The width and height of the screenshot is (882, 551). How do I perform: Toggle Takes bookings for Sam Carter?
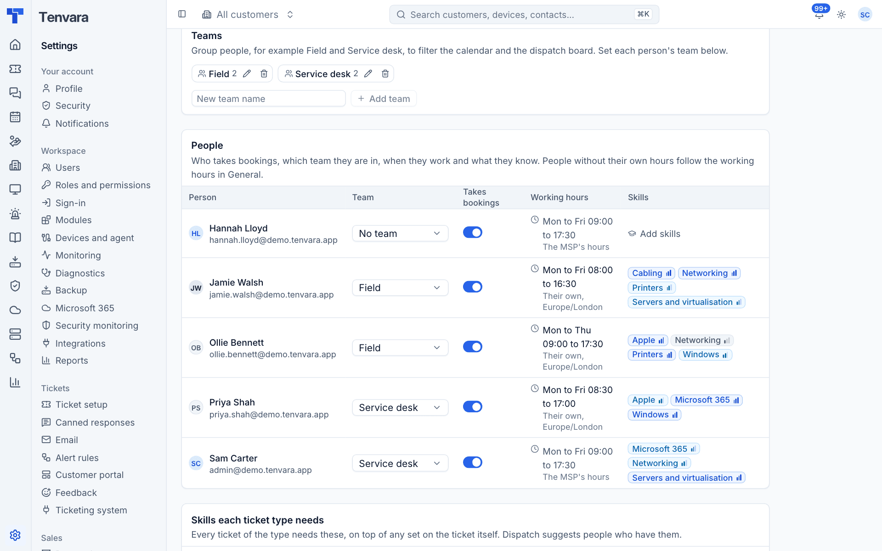point(473,462)
